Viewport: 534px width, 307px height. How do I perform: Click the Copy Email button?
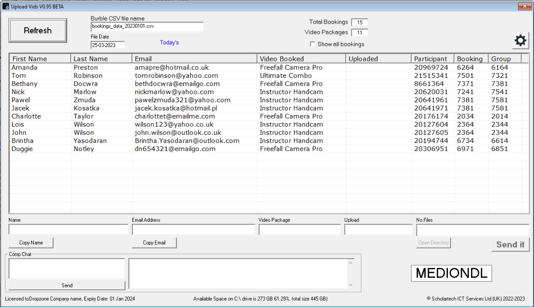point(154,243)
